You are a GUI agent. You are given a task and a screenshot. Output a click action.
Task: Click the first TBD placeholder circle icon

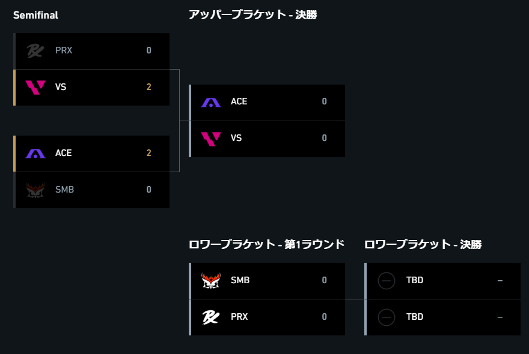[x=387, y=281]
